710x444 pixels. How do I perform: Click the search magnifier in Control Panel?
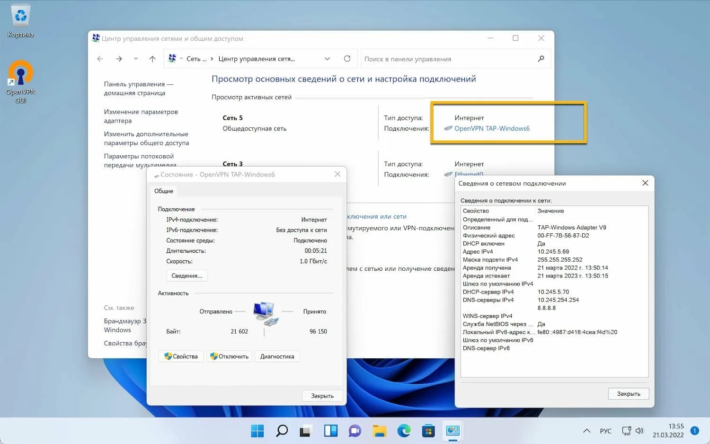click(x=541, y=59)
